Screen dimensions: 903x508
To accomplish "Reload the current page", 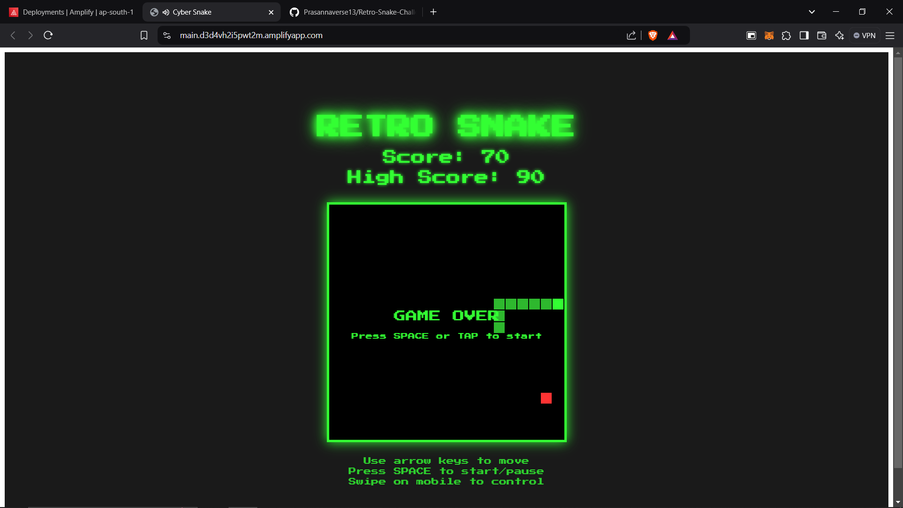I will [x=48, y=35].
